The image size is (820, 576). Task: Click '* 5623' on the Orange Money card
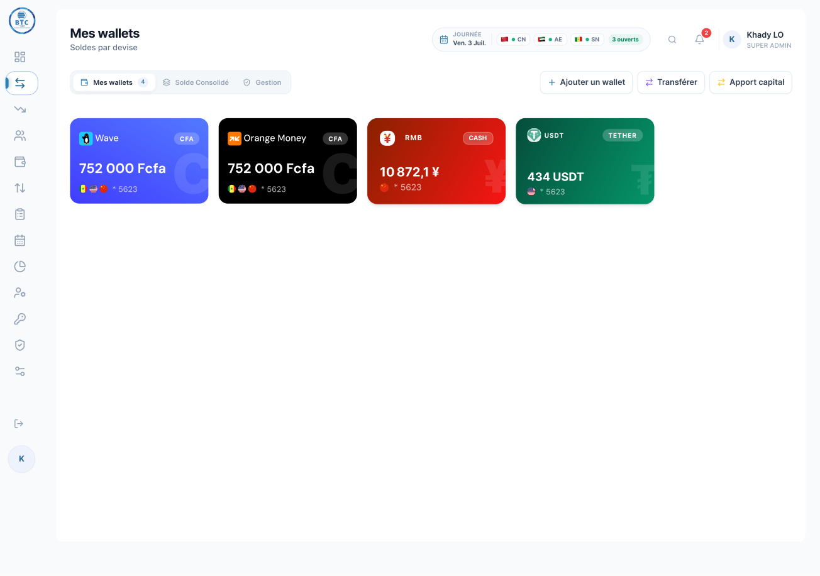274,189
